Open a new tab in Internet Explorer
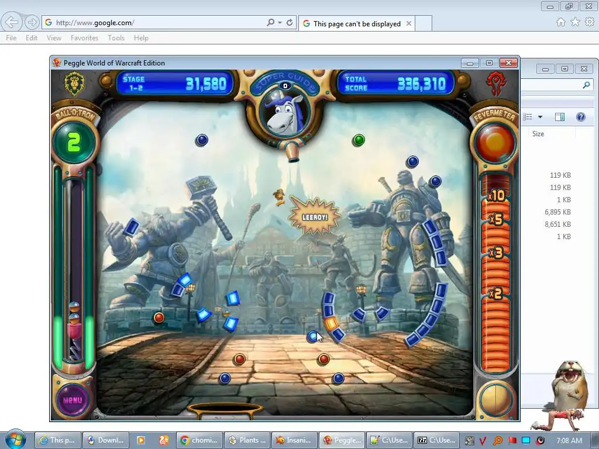 tap(424, 23)
